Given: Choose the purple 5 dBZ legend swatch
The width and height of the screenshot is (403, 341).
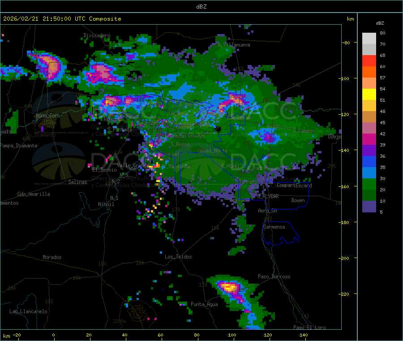Looking at the screenshot, I should point(369,206).
